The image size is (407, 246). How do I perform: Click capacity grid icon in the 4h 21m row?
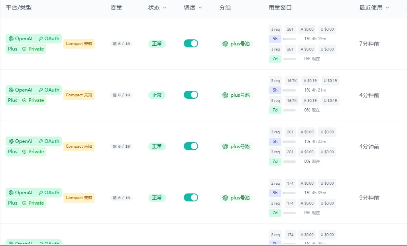pos(115,95)
